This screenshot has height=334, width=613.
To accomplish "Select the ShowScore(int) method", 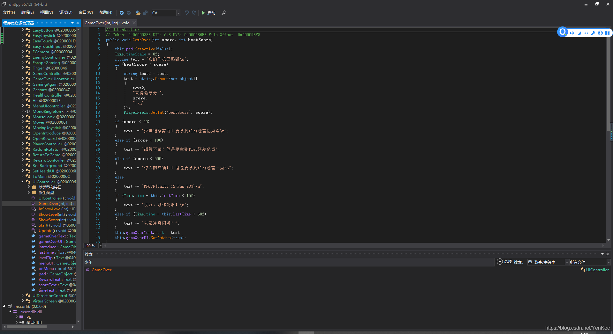I will [57, 220].
